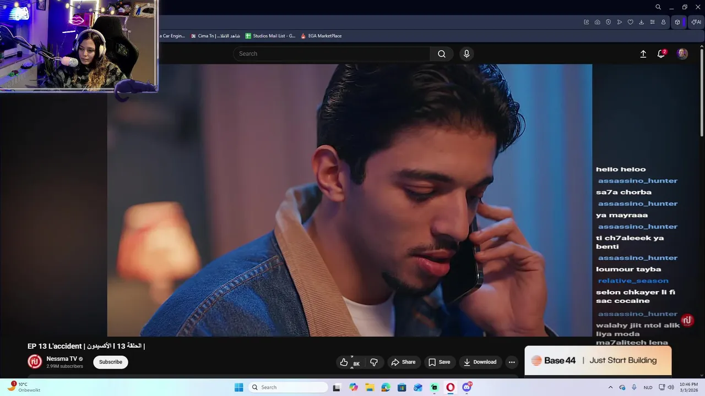Open the weather widget showing 10°C

click(x=24, y=387)
